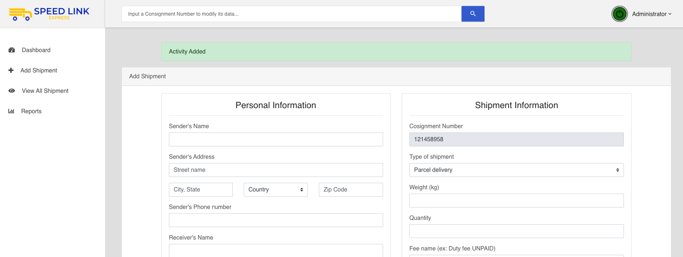Open the Reports page
The height and width of the screenshot is (257, 683).
point(31,111)
